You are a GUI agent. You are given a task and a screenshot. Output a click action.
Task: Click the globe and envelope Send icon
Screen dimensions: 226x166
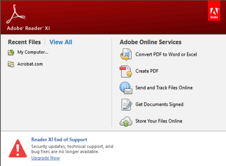[x=126, y=88]
